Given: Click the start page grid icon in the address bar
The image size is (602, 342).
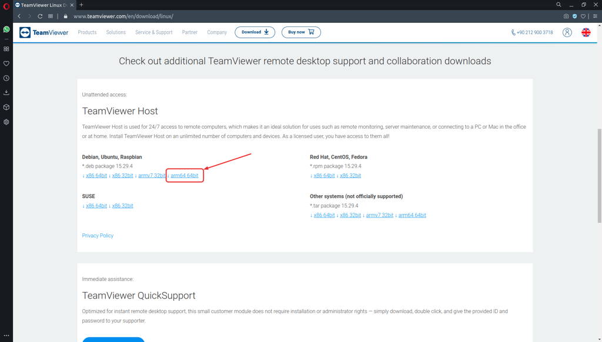Looking at the screenshot, I should tap(51, 16).
